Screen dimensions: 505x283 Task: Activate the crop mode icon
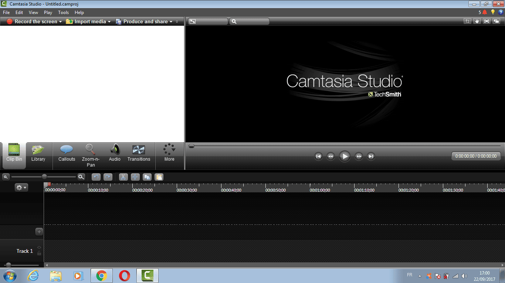point(468,21)
